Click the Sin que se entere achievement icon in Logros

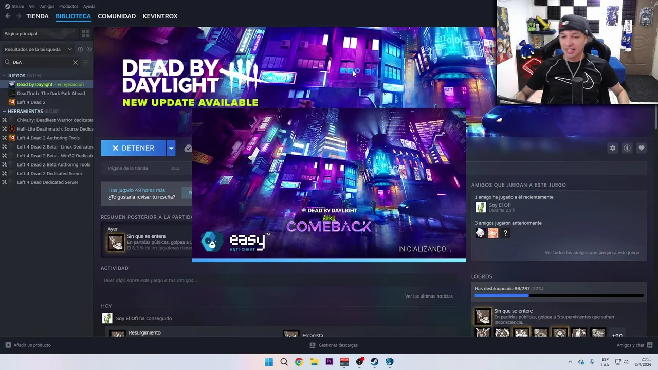[x=483, y=317]
